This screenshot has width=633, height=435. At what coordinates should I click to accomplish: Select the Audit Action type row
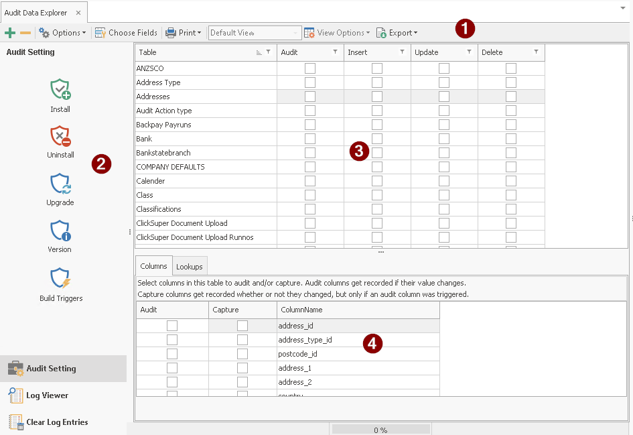click(x=206, y=111)
